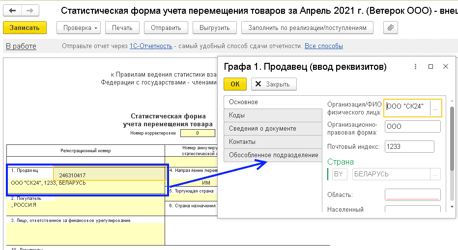Click the paperclip attachments icon

click(391, 28)
